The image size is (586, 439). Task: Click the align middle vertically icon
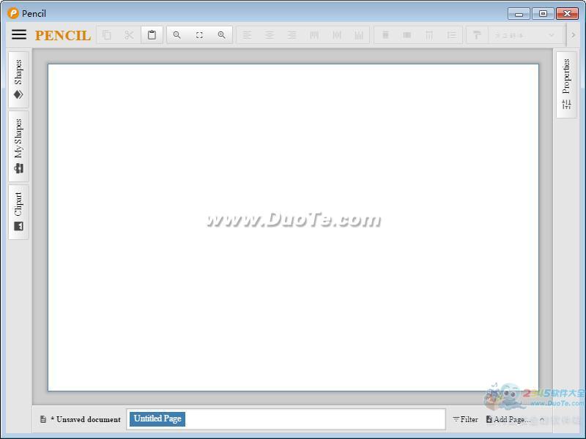pyautogui.click(x=337, y=35)
